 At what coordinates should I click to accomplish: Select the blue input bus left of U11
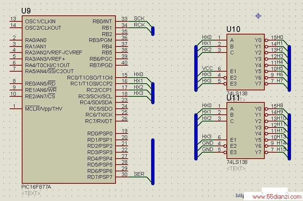coord(196,137)
